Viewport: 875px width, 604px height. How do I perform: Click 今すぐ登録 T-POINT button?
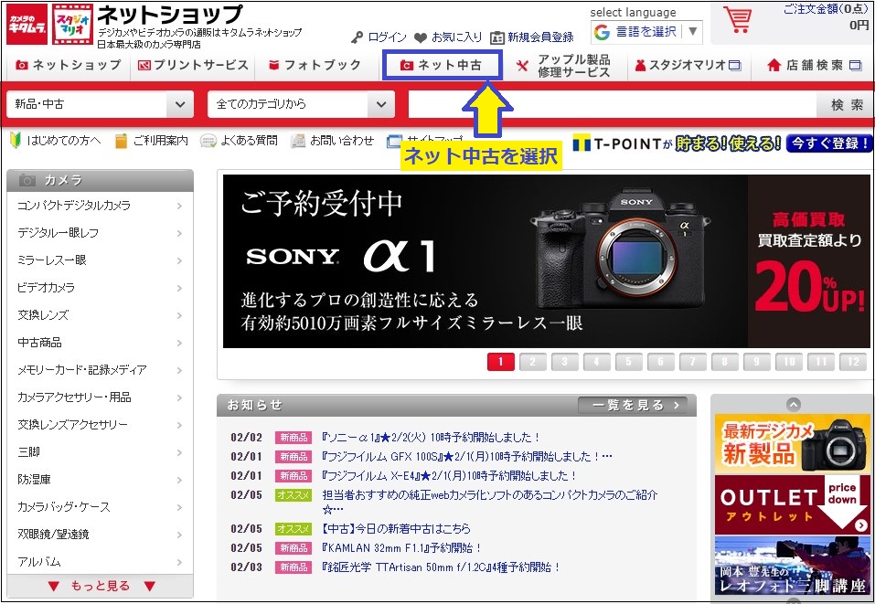coord(828,143)
